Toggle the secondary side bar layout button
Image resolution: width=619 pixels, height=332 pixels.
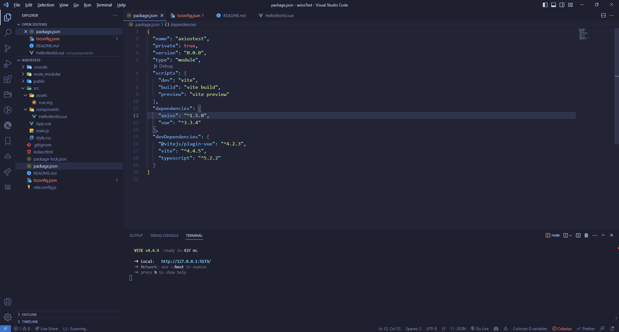pos(562,5)
